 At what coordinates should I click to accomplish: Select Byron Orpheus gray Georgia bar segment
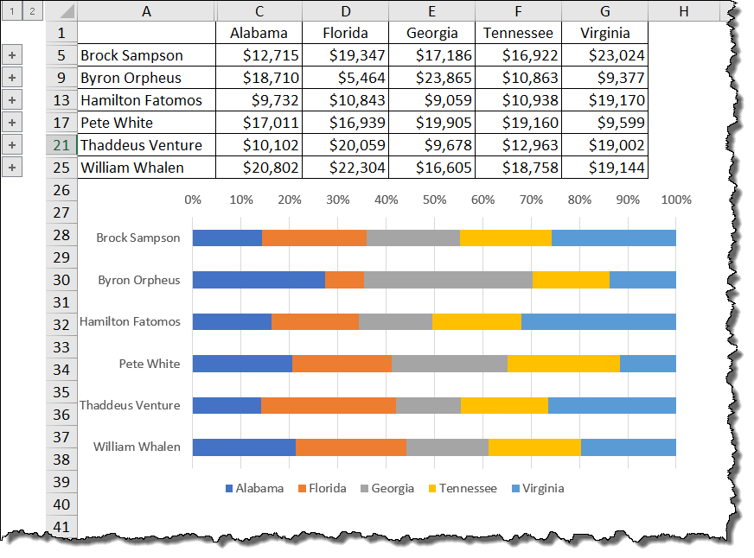coord(448,279)
